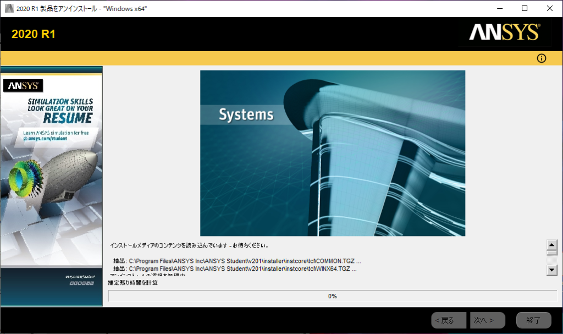Exit the uninstaller with the 終了 button
Screen dimensions: 563x334
click(533, 320)
